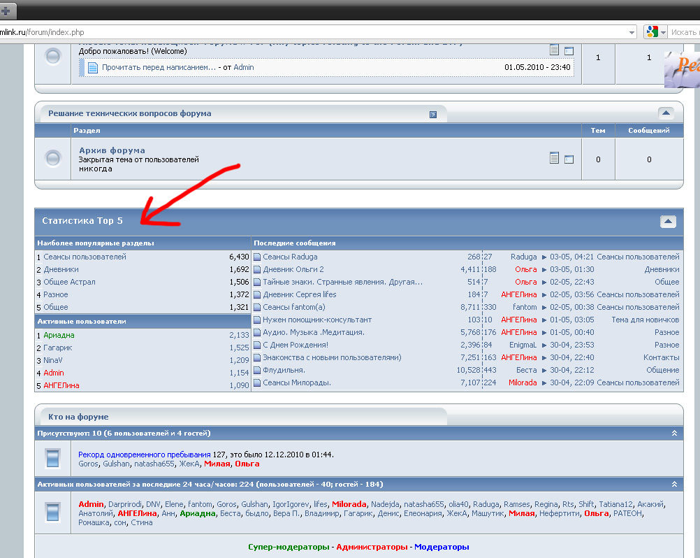700x558 pixels.
Task: Open 'Дневники' in popular sections list
Action: coord(61,269)
